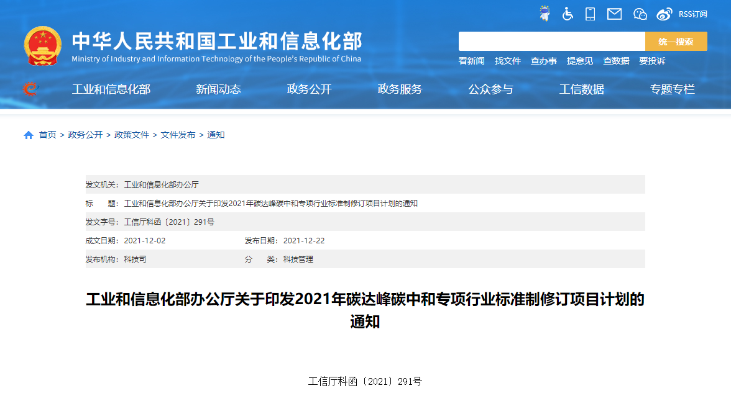Open the RSS订阅 link

tap(692, 14)
